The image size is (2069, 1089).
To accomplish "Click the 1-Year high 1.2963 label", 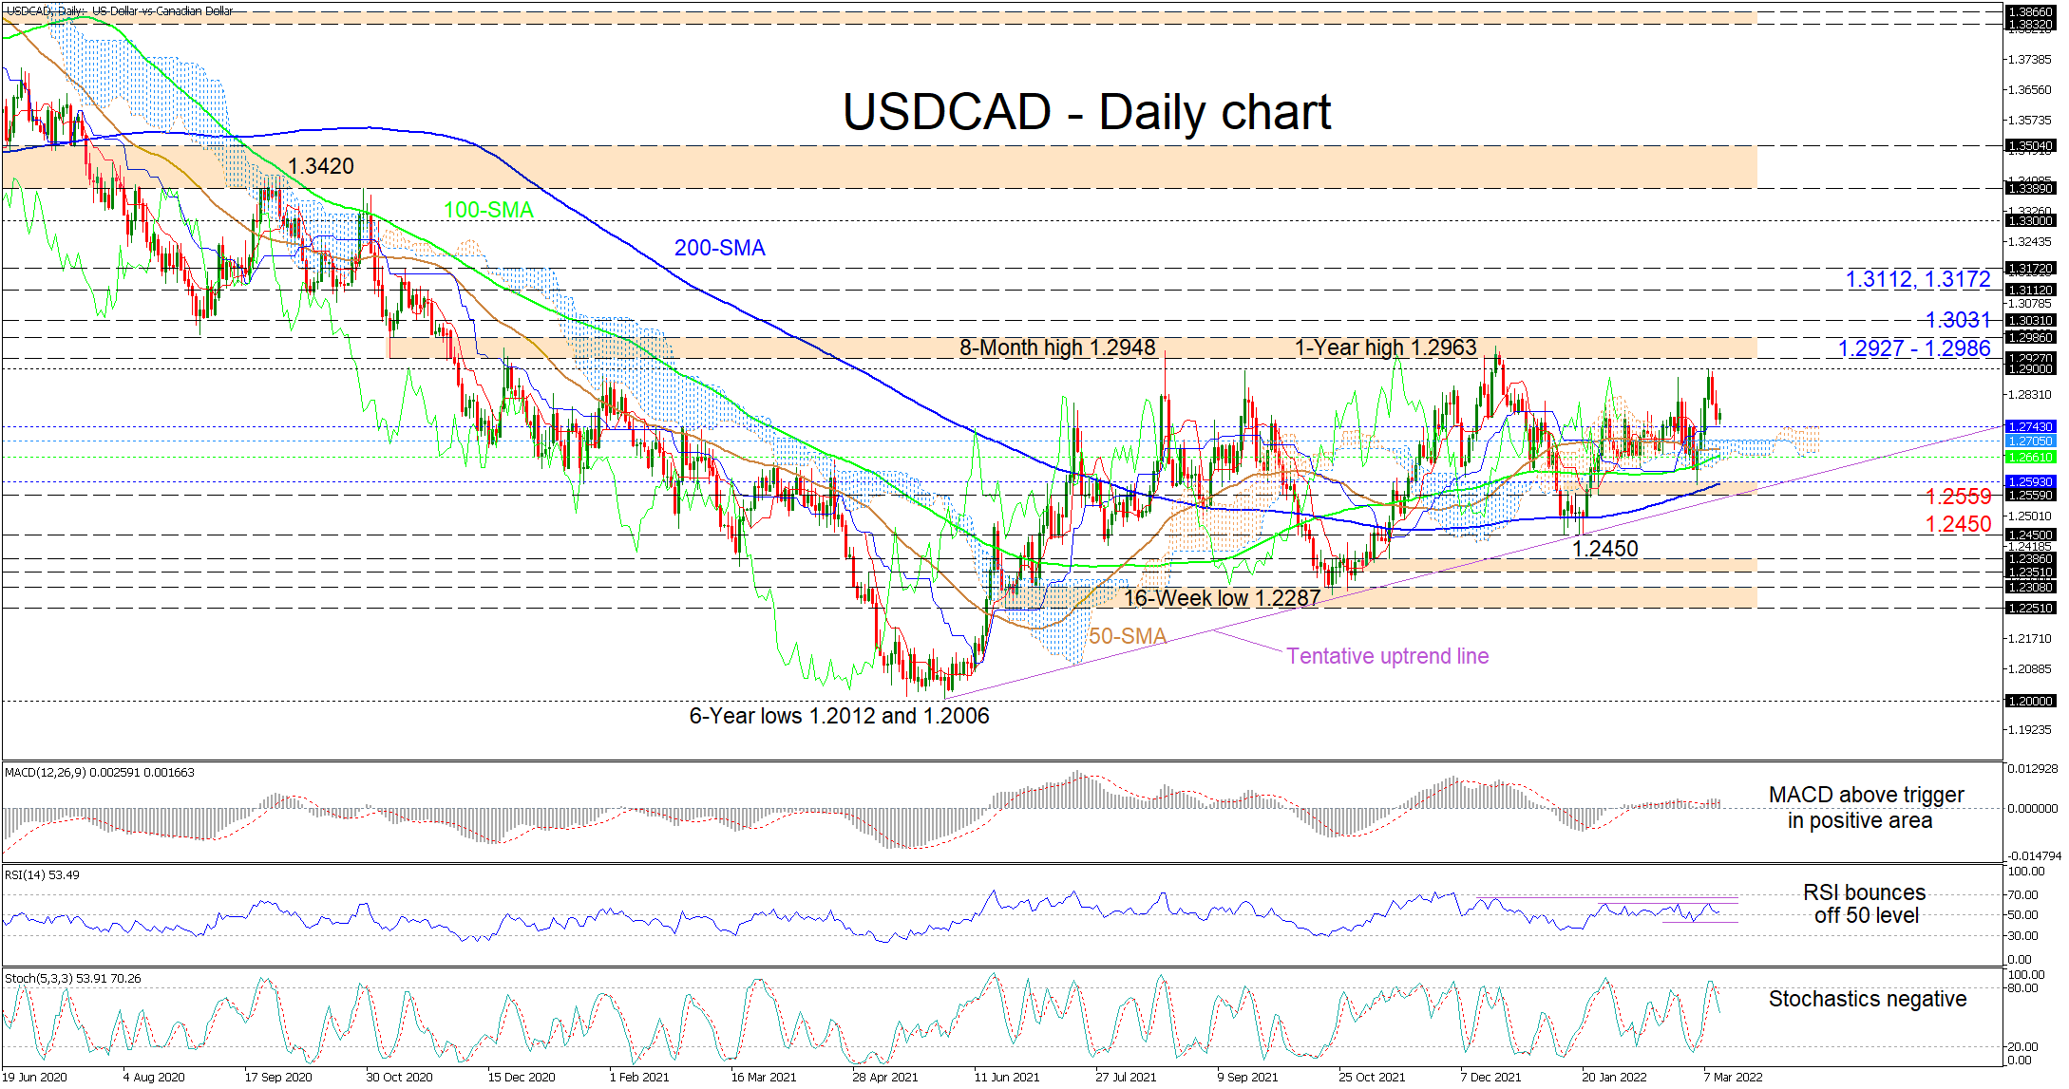I will [x=1385, y=347].
